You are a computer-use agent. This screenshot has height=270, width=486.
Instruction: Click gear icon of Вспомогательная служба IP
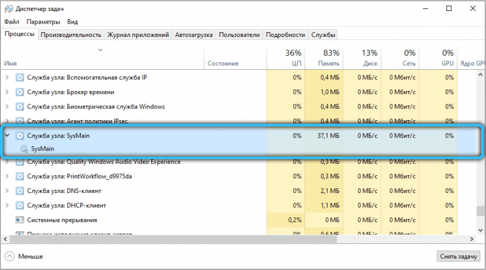(19, 78)
